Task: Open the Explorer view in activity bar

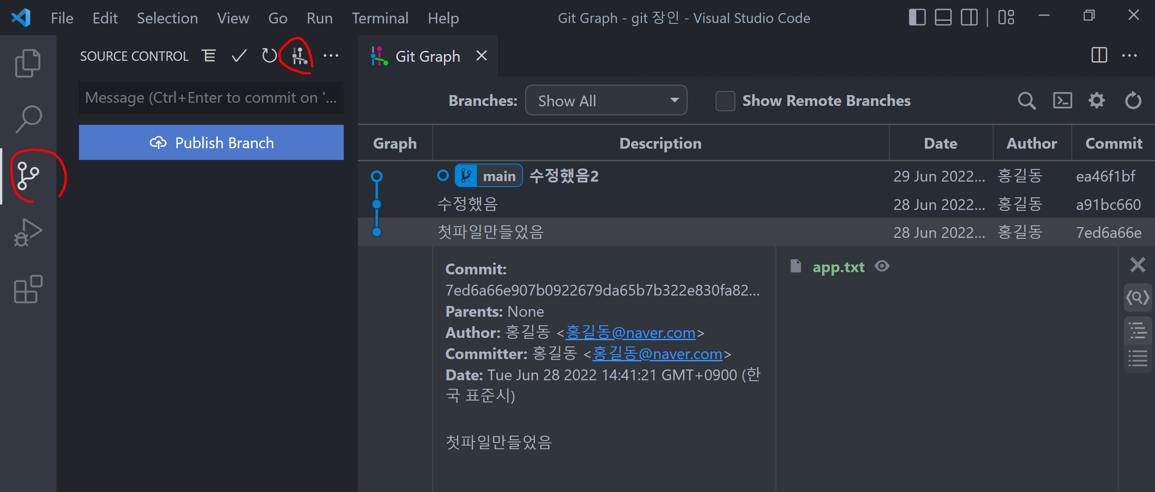Action: 28,64
